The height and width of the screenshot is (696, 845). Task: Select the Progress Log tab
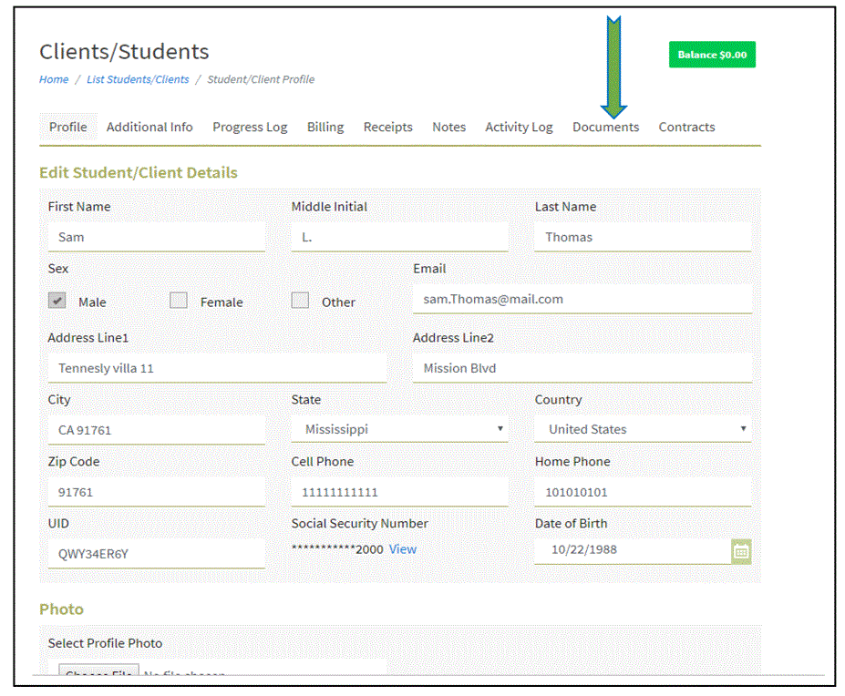click(250, 128)
